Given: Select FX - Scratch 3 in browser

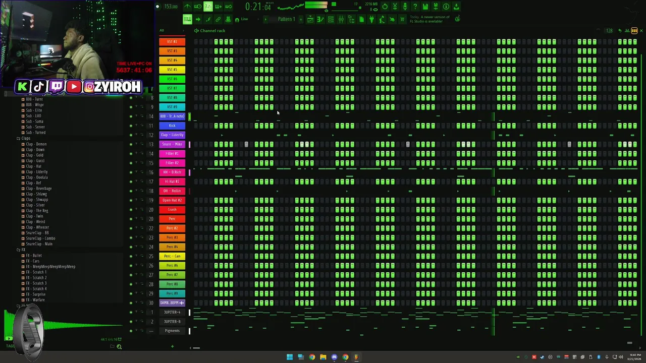Looking at the screenshot, I should [x=36, y=283].
